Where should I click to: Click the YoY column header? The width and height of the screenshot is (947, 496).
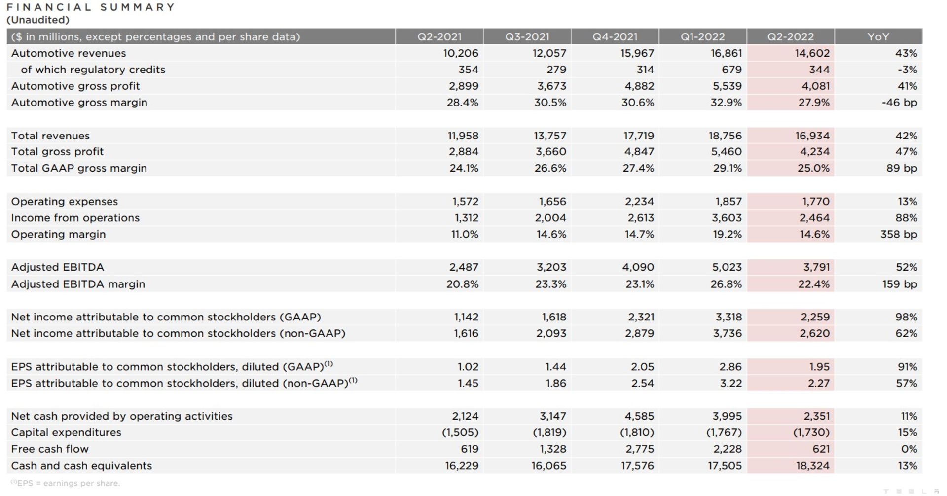pyautogui.click(x=878, y=36)
